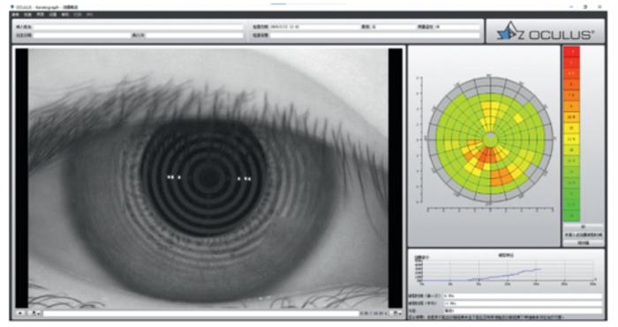Click the first button under the color scale
This screenshot has height=327, width=618.
583,227
